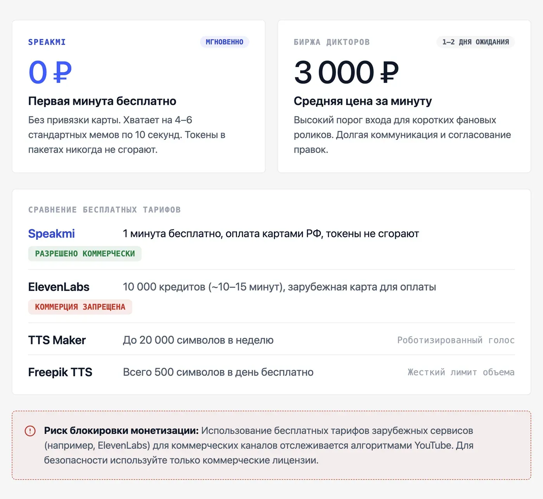Click the TTS Maker row name
The image size is (543, 499).
(57, 340)
